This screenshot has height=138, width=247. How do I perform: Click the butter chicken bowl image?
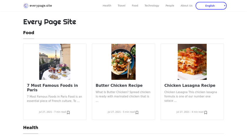click(123, 62)
